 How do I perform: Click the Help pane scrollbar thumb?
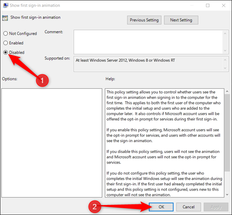tap(227, 133)
